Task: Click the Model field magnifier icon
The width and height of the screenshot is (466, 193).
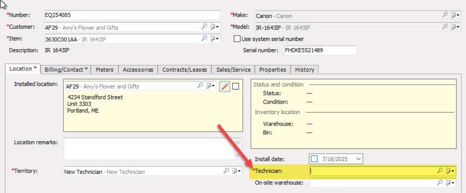Action: click(445, 27)
